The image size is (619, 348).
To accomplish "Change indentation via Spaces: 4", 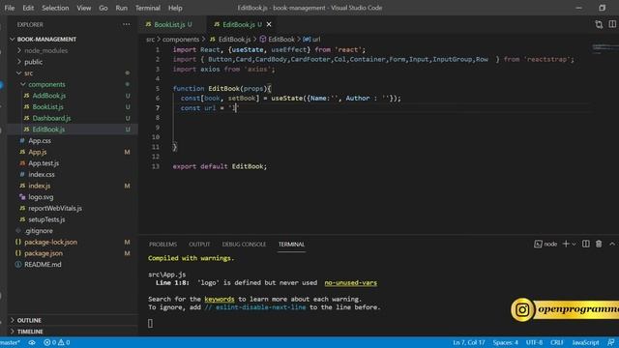I will [505, 342].
